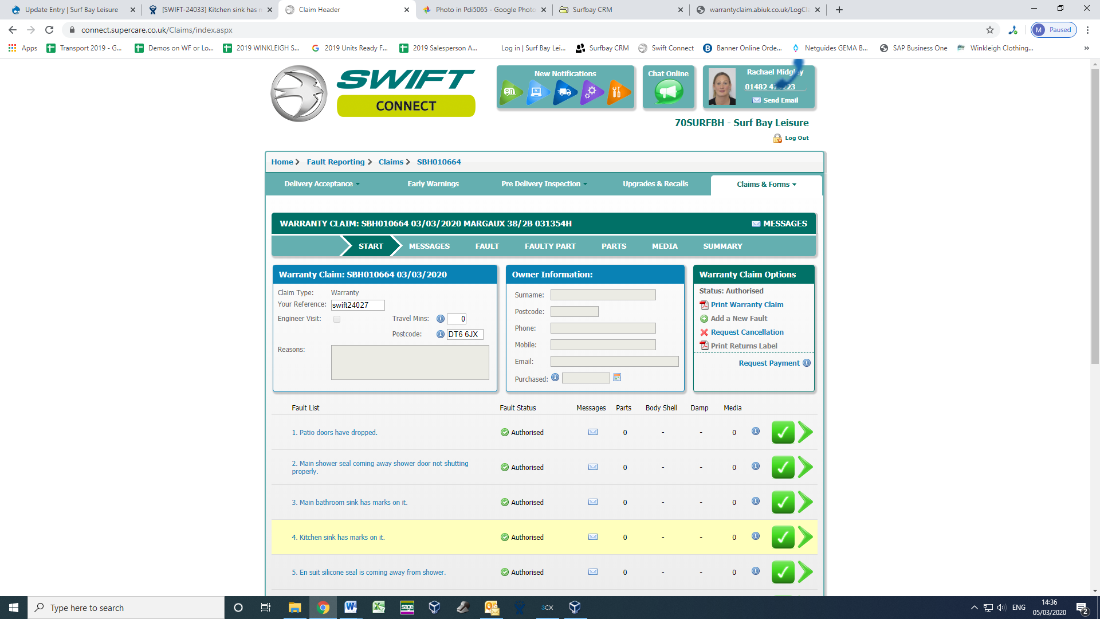The height and width of the screenshot is (619, 1100).
Task: Toggle the Engineer Visit checkbox
Action: 337,319
